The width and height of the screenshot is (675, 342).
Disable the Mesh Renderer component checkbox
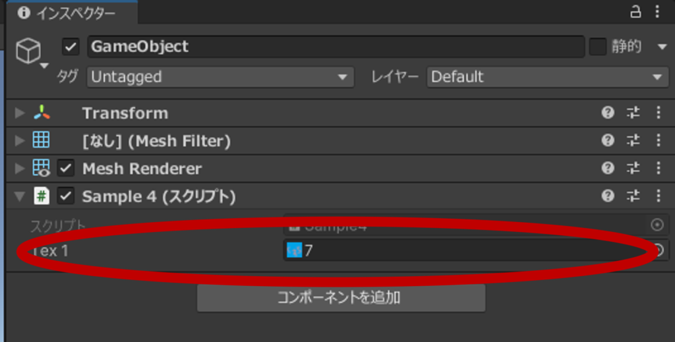click(65, 169)
